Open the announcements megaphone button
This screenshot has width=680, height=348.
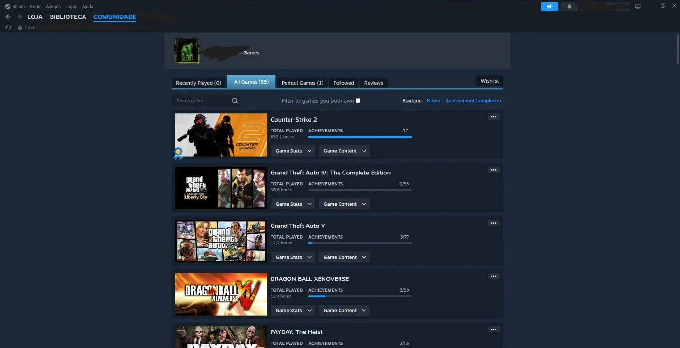(x=549, y=6)
